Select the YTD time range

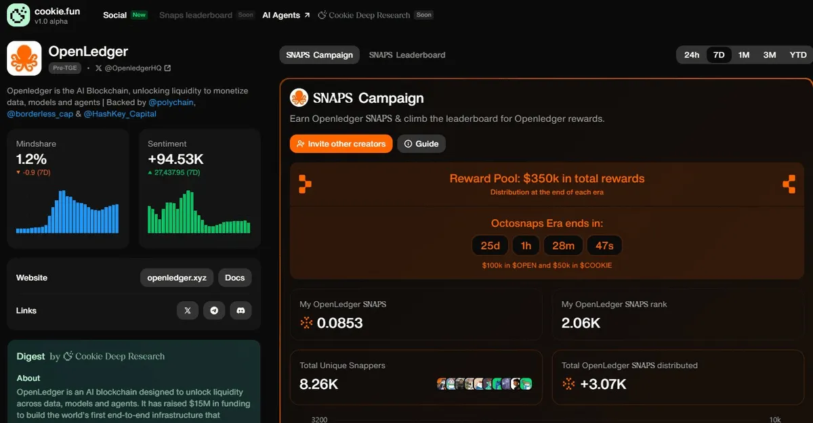(798, 55)
